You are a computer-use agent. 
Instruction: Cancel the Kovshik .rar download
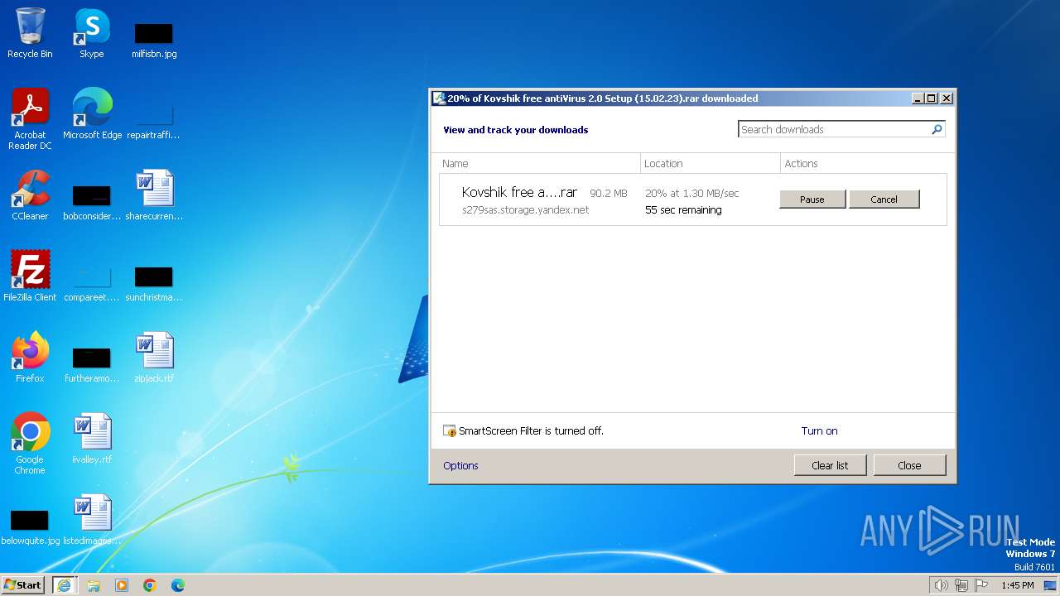pyautogui.click(x=884, y=199)
